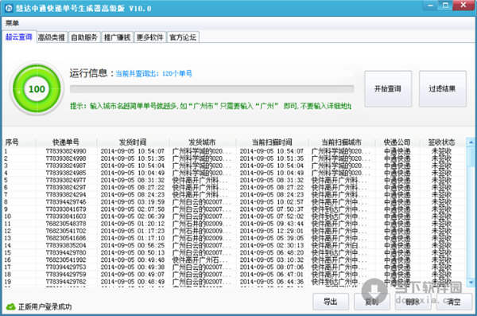Click the 复制 copy button
Screen dimensions: 477x316
(x=372, y=302)
